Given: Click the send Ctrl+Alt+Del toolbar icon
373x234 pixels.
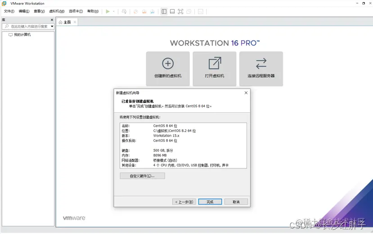Looking at the screenshot, I should pos(124,11).
